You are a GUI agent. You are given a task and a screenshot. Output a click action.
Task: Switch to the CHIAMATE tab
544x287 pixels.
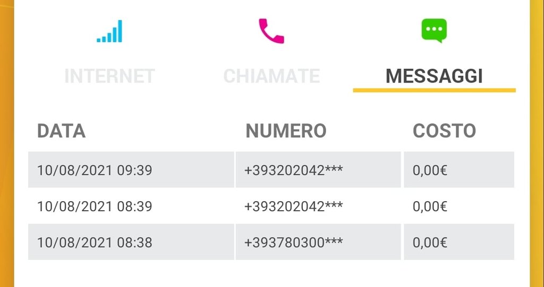[x=271, y=76]
